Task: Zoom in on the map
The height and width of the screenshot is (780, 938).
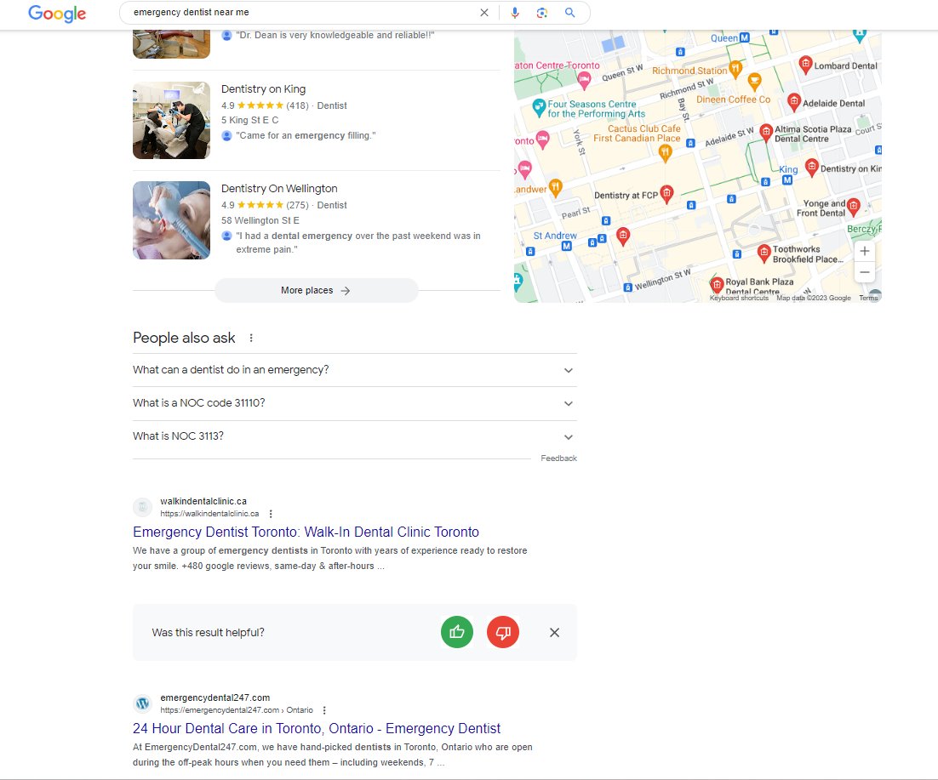Action: (x=865, y=251)
